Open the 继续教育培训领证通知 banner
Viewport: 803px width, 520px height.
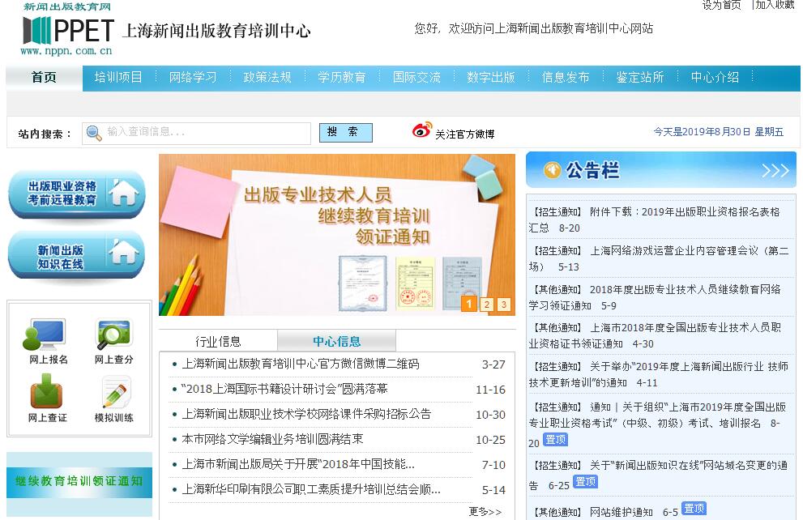[79, 481]
